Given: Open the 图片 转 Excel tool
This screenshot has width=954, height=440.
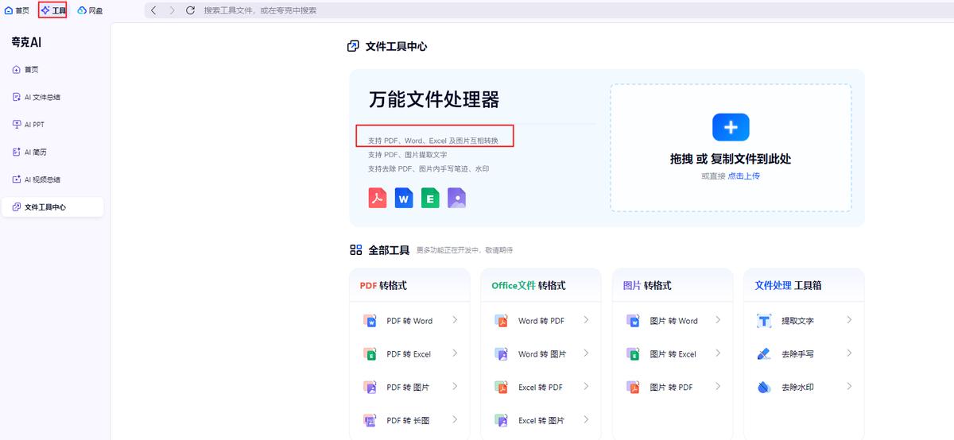Looking at the screenshot, I should pyautogui.click(x=673, y=354).
